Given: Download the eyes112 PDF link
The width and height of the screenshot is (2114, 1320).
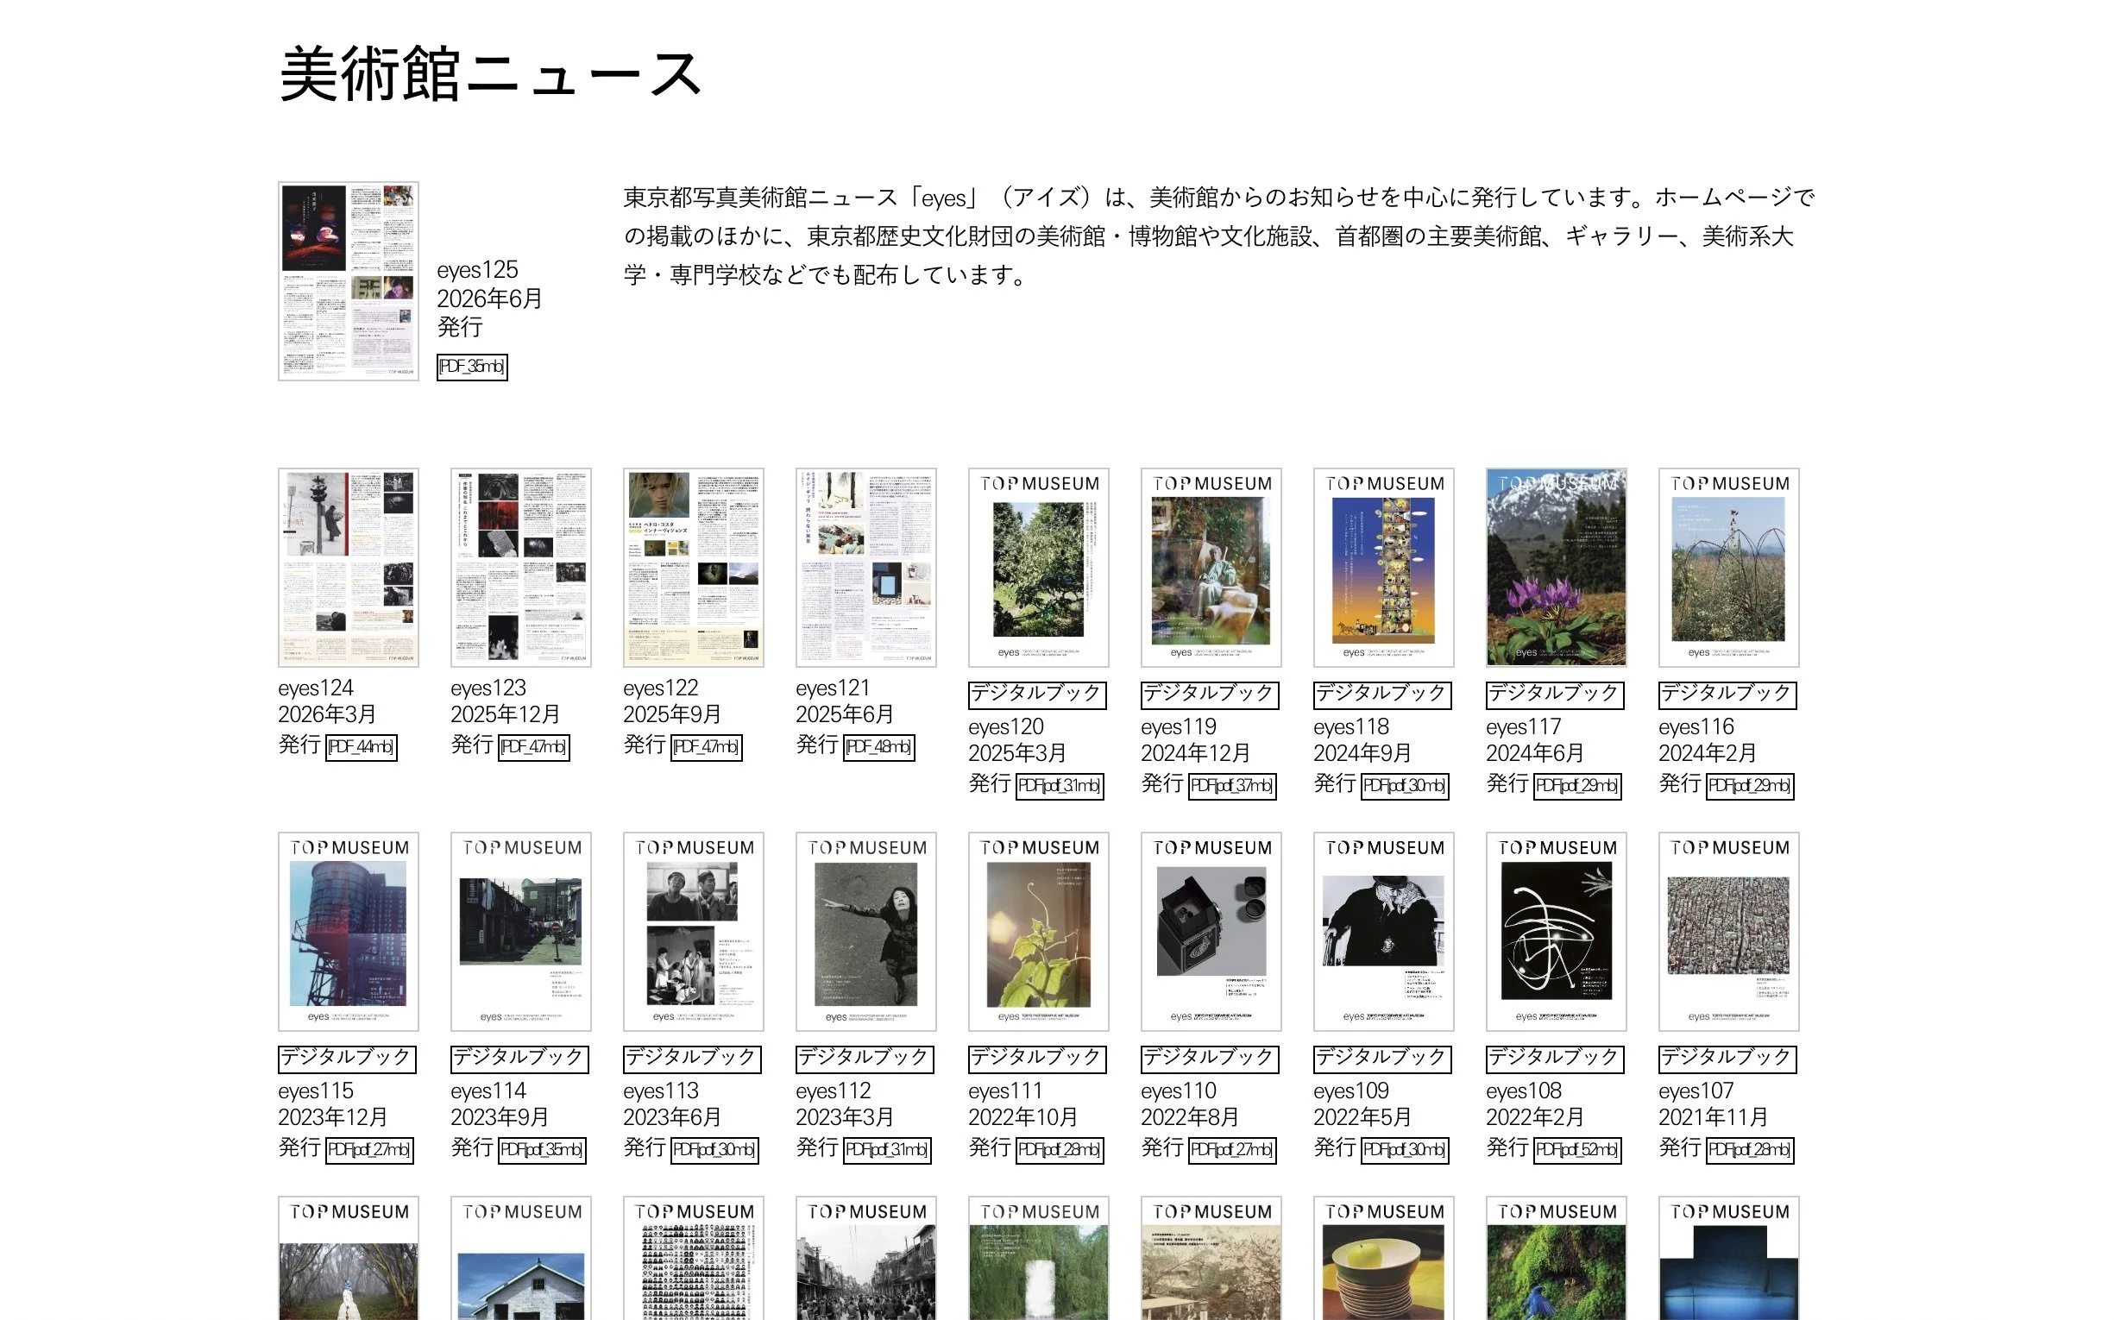Looking at the screenshot, I should click(x=887, y=1150).
